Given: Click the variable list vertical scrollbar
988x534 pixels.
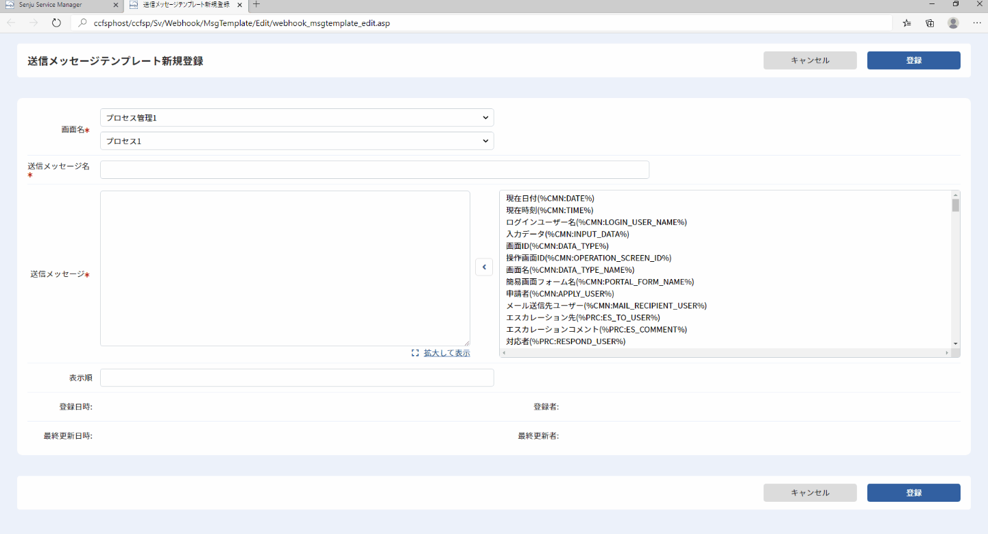Looking at the screenshot, I should [956, 270].
